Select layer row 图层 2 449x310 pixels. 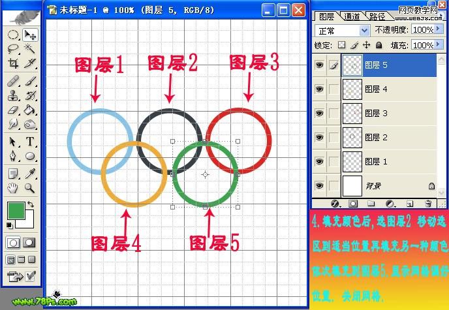coord(390,138)
